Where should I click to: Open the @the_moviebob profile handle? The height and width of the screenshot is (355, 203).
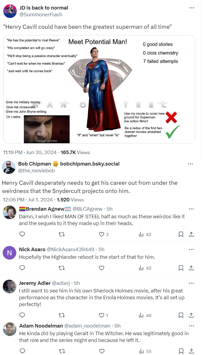point(36,171)
